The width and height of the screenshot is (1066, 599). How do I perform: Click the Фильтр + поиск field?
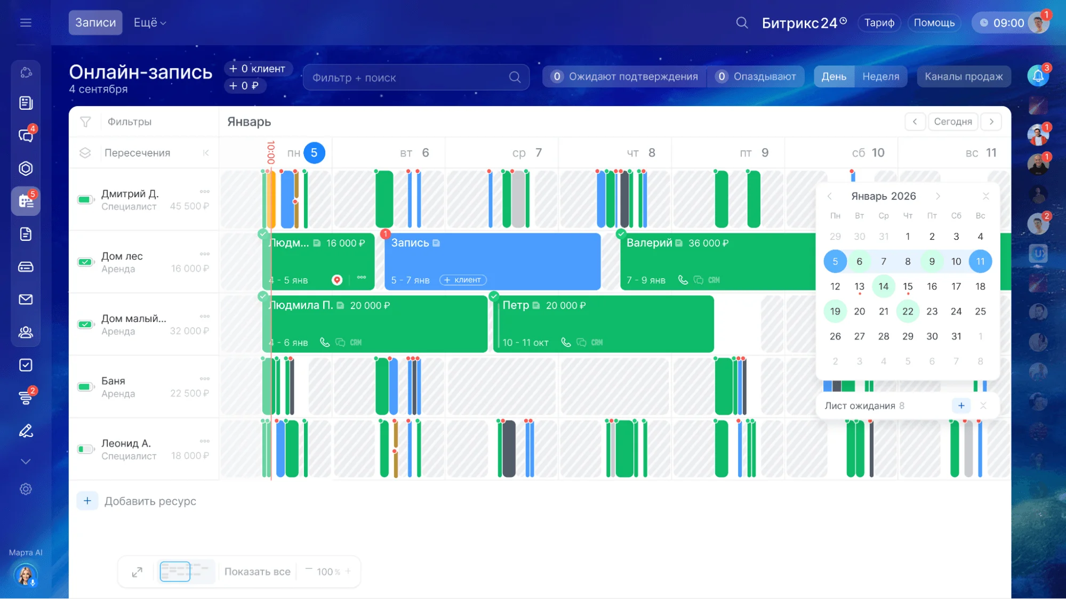(x=416, y=78)
